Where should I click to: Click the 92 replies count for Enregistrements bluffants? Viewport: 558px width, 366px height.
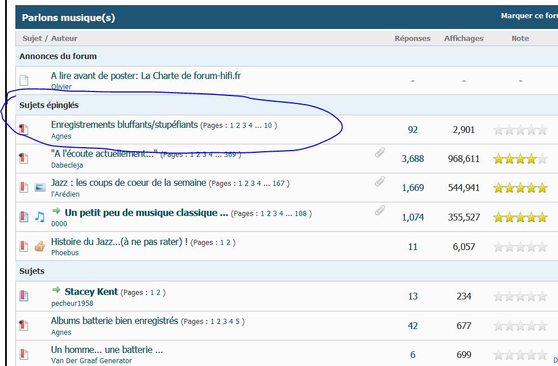[x=412, y=130]
